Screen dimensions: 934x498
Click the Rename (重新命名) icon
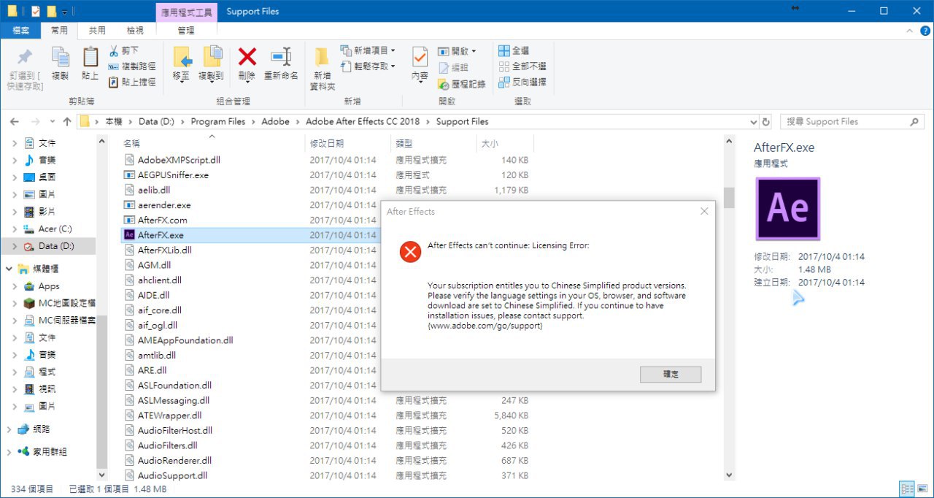click(x=281, y=57)
